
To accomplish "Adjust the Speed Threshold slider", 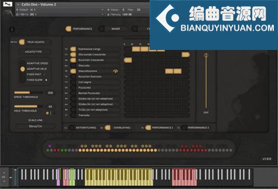I will 29,93.
